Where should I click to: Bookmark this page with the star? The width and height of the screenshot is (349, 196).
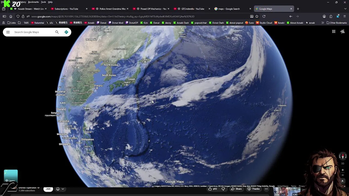[x=257, y=16]
